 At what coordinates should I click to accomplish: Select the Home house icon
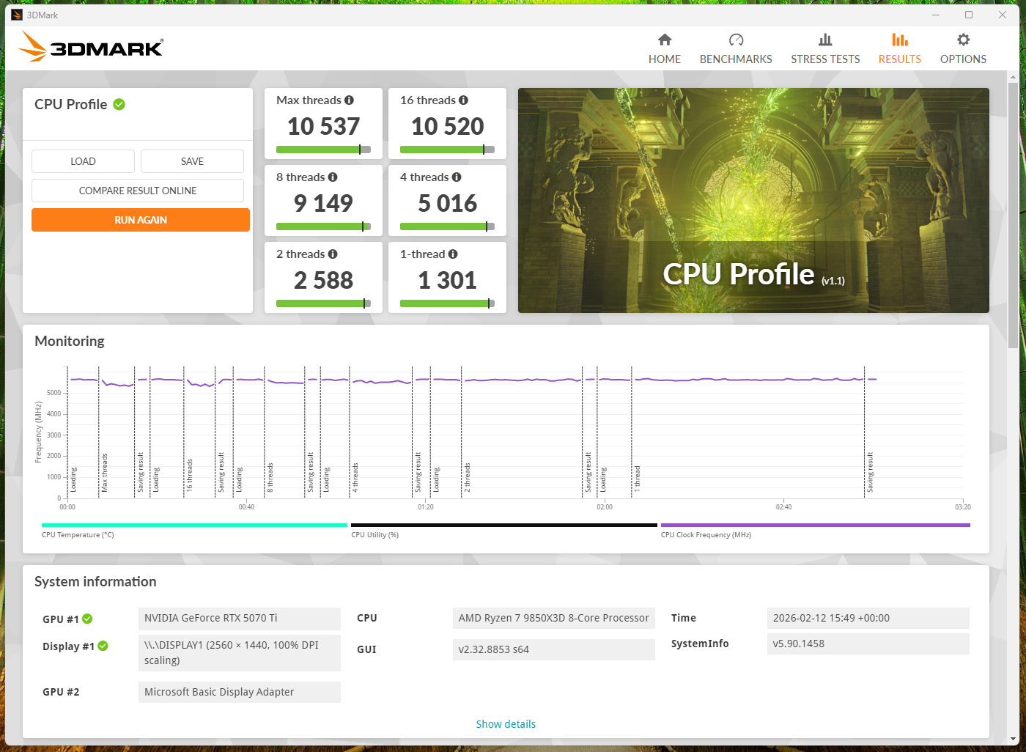(664, 40)
